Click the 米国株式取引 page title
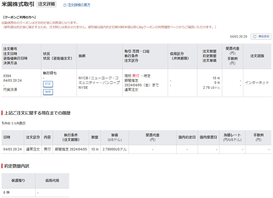 click(18, 5)
